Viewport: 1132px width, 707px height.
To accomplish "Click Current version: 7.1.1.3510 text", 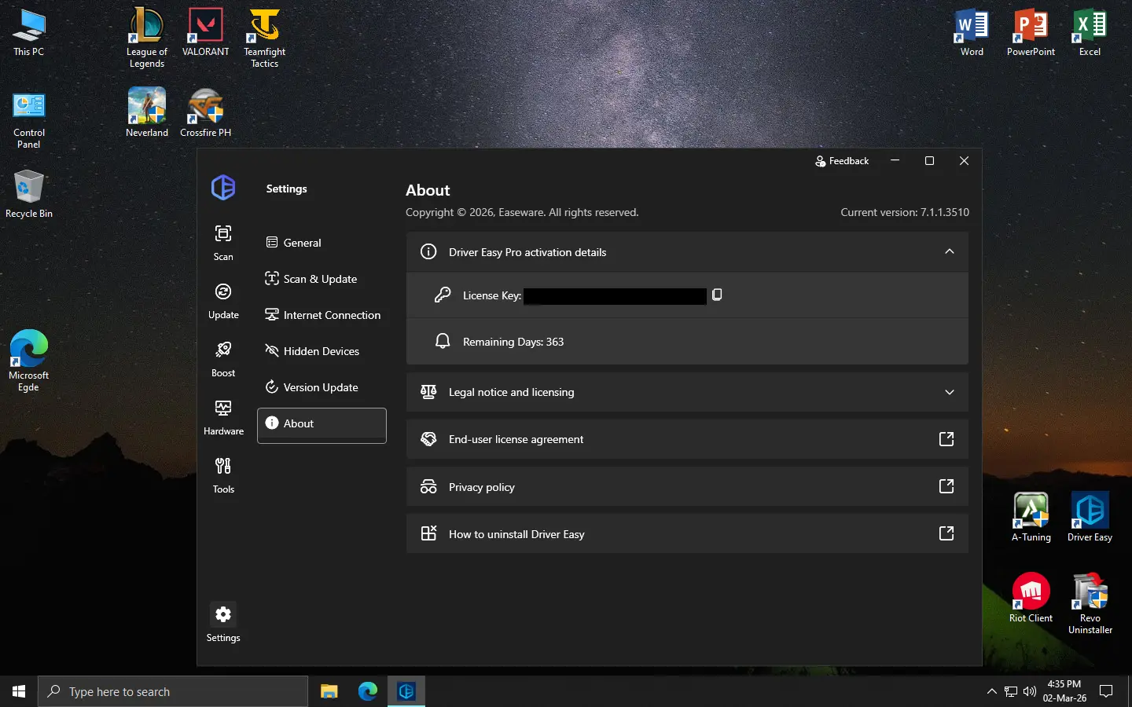I will click(x=905, y=212).
